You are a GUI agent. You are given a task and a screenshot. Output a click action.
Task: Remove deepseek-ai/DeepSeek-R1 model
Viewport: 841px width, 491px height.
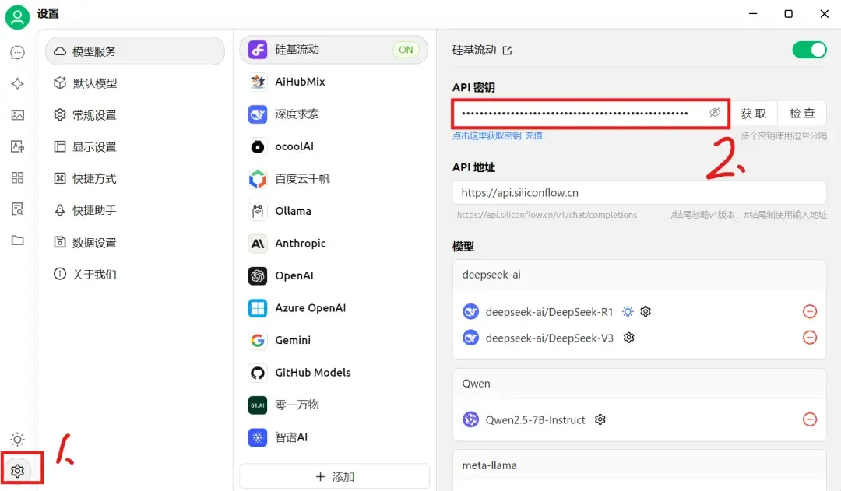tap(810, 311)
